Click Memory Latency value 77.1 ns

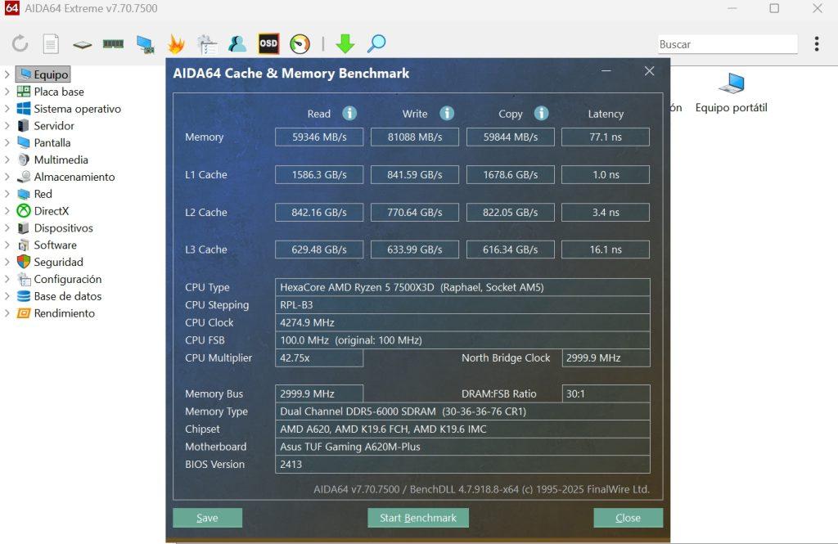click(606, 137)
